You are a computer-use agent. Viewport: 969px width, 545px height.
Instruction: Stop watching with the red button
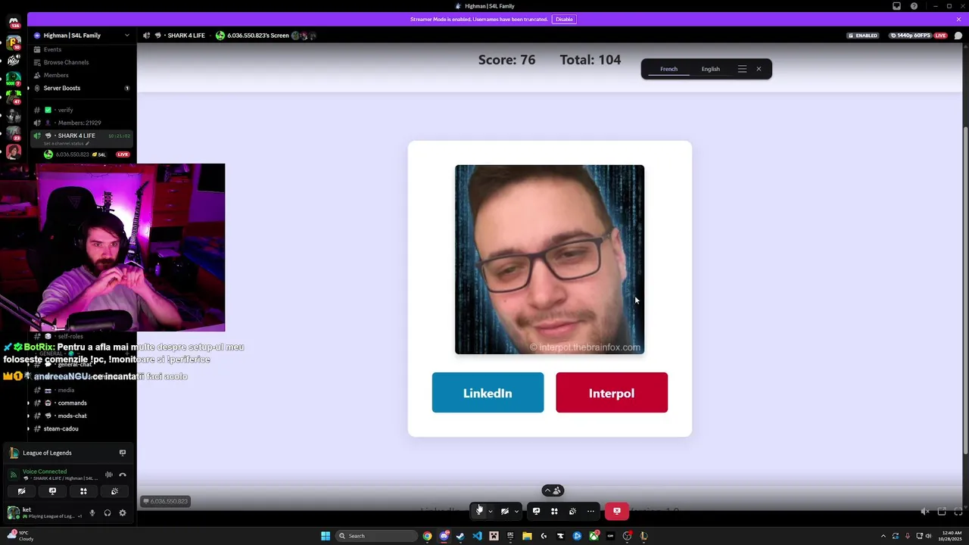click(616, 511)
